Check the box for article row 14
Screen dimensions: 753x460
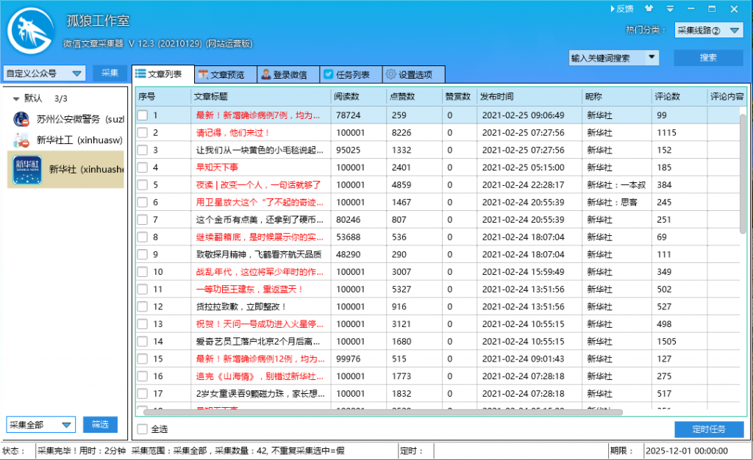[143, 342]
